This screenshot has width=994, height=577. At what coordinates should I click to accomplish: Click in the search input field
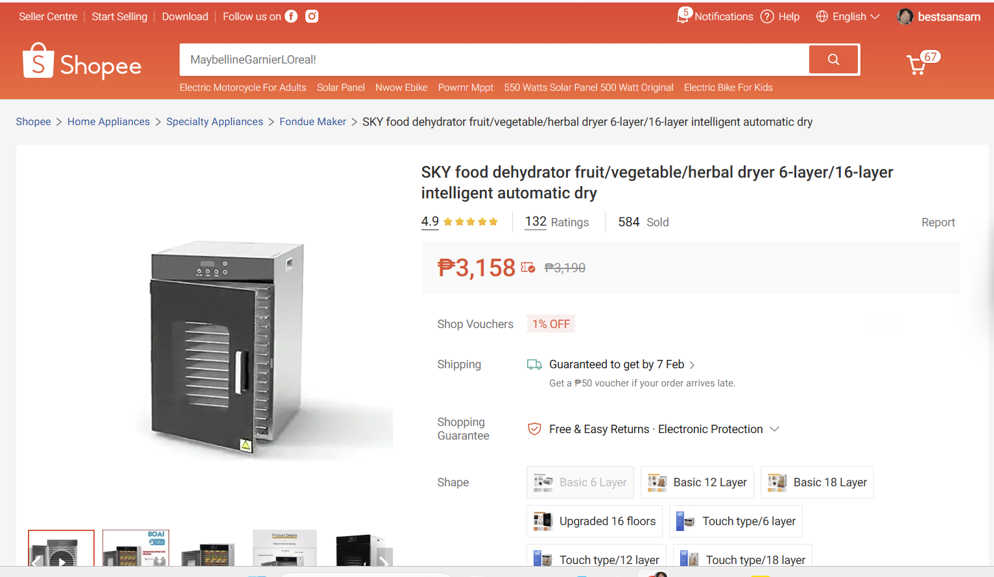pyautogui.click(x=493, y=60)
